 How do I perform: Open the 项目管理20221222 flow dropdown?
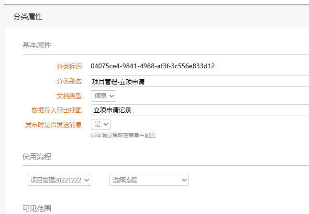click(x=59, y=180)
